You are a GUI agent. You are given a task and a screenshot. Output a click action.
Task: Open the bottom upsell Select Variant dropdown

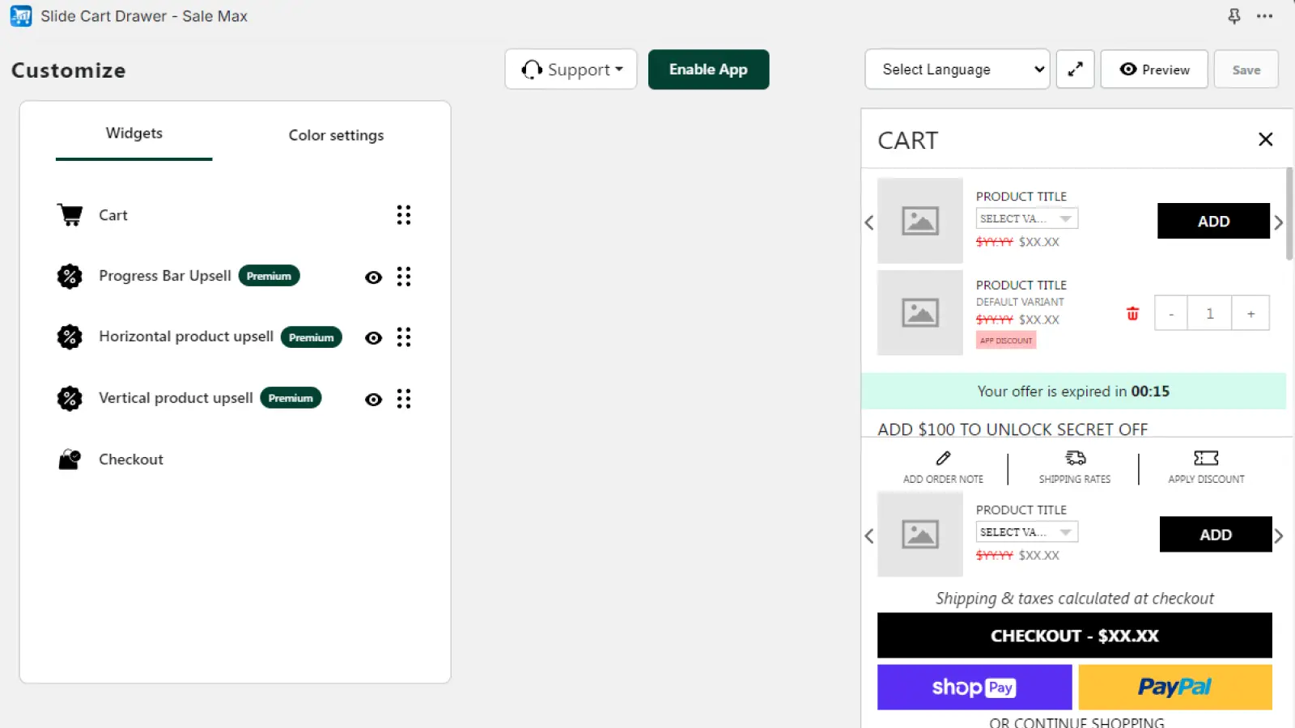point(1026,532)
